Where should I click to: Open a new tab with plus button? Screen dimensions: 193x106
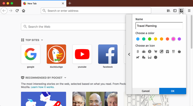pos(70,3)
